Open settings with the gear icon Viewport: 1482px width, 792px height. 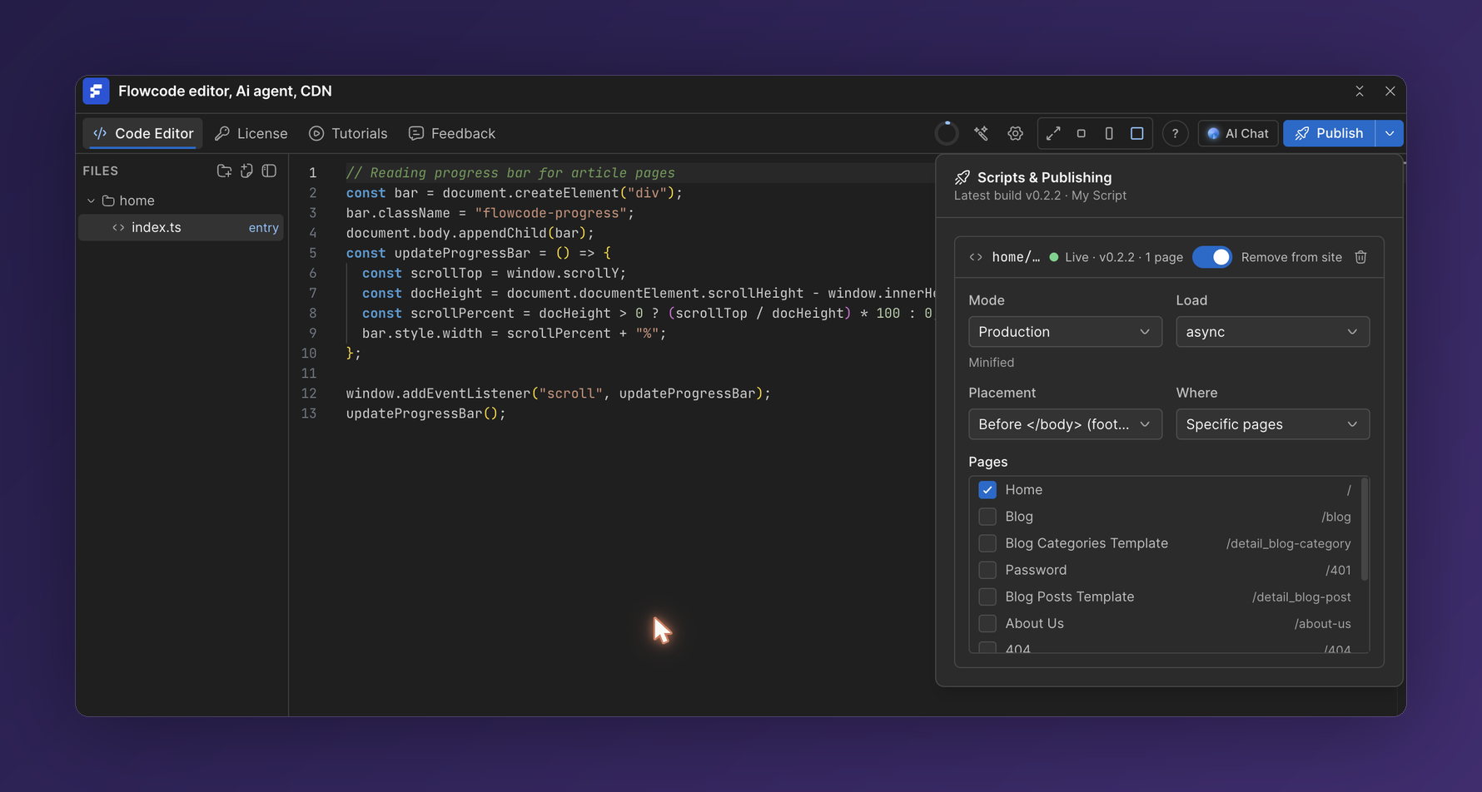point(1015,133)
